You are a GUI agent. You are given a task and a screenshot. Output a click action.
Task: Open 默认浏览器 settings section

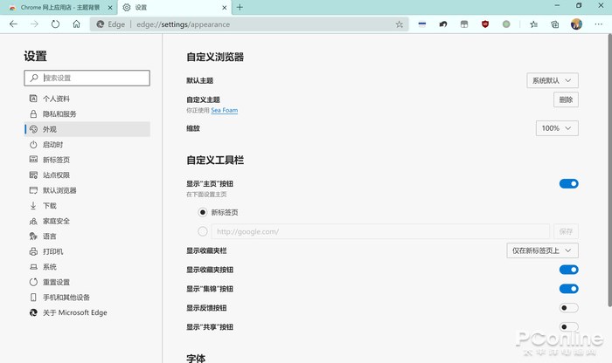click(87, 190)
